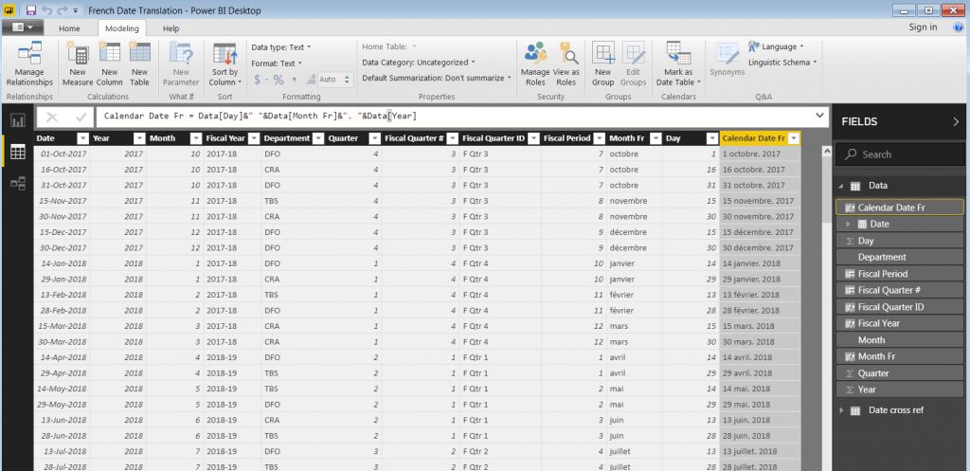Open the Sort by Column tool
Viewport: 970px width, 471px height.
click(225, 57)
